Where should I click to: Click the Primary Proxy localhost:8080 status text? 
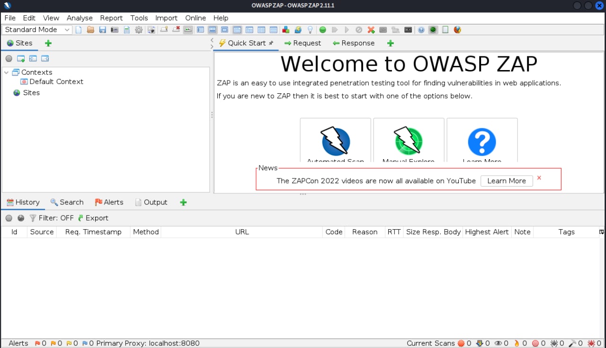tap(148, 343)
